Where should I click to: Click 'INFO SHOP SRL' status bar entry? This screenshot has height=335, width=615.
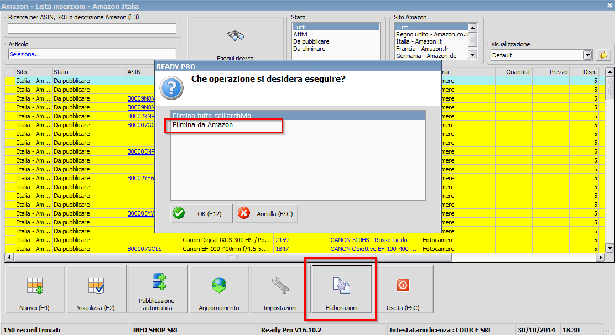point(155,330)
